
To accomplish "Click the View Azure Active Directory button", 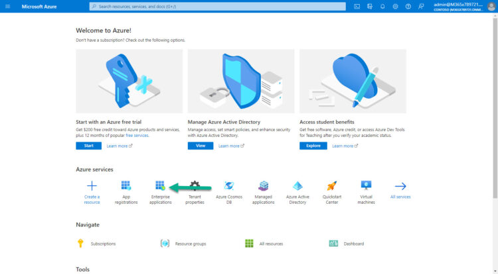I will 201,146.
